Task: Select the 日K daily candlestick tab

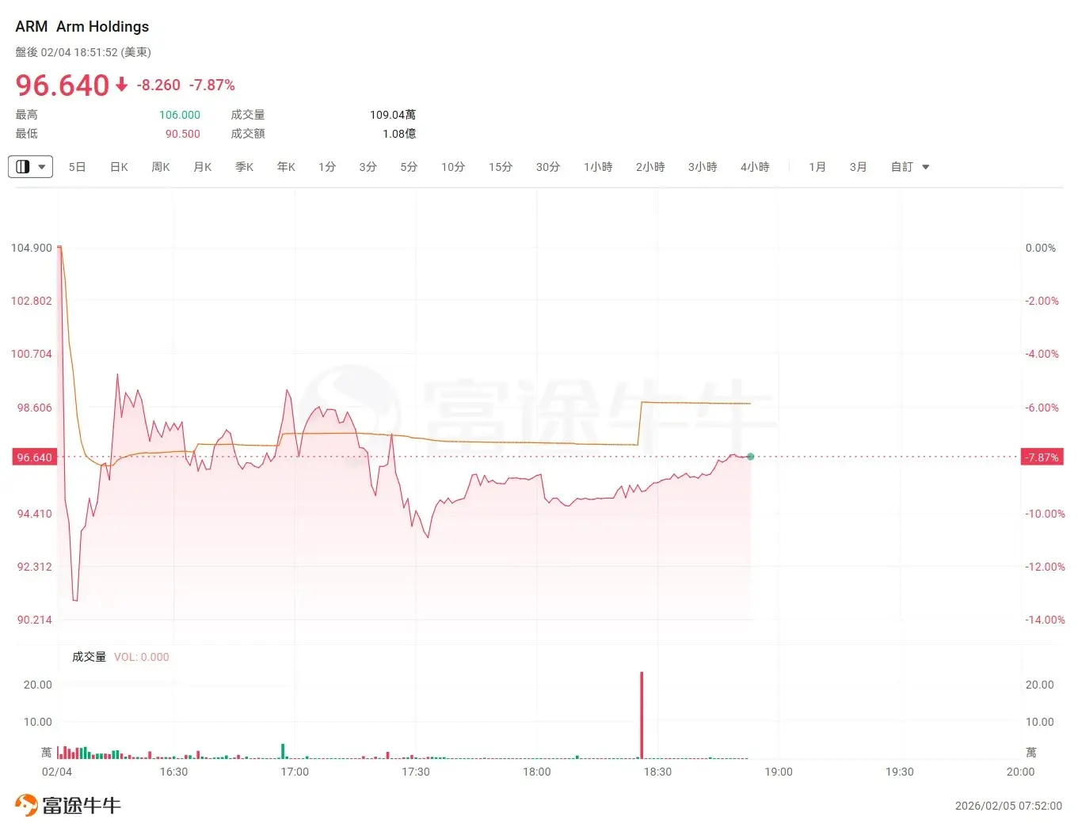Action: pyautogui.click(x=119, y=167)
